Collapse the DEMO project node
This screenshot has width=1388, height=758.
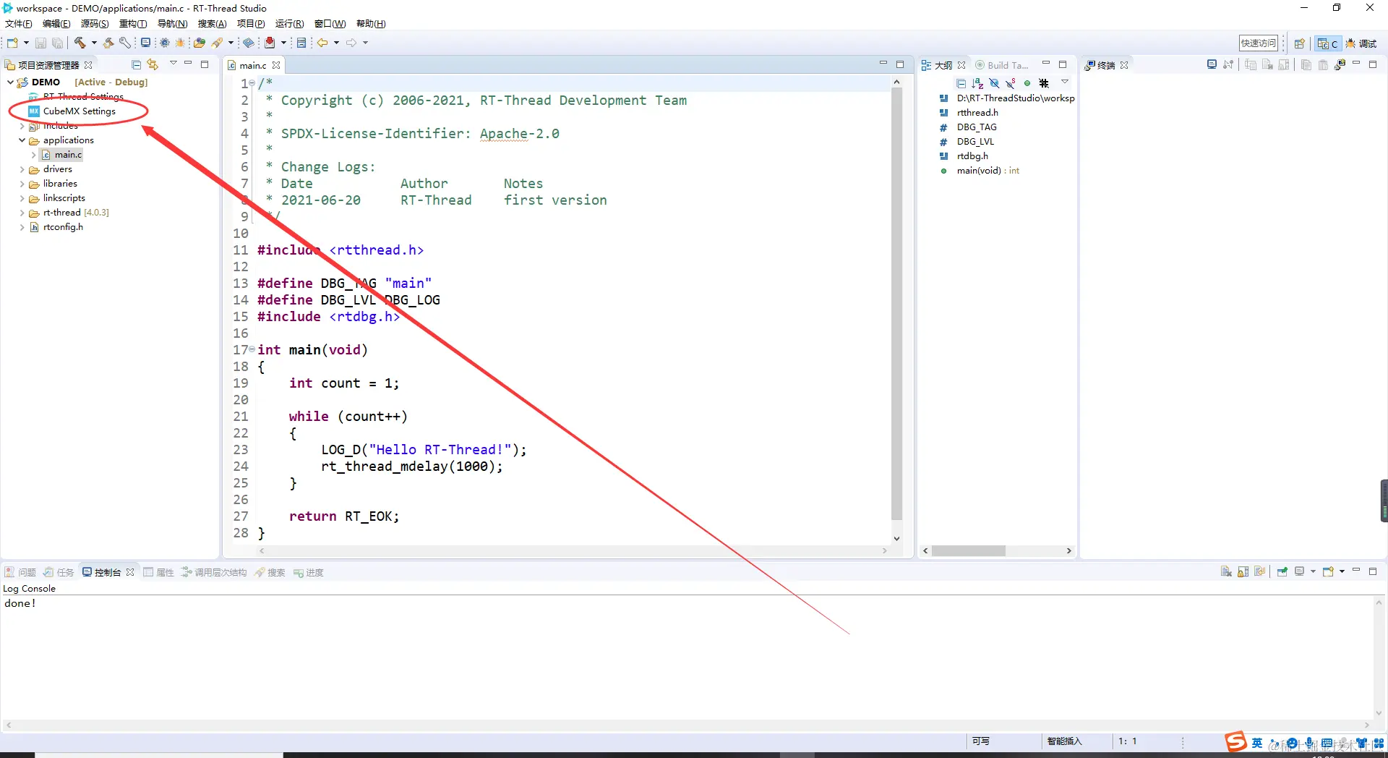coord(10,82)
